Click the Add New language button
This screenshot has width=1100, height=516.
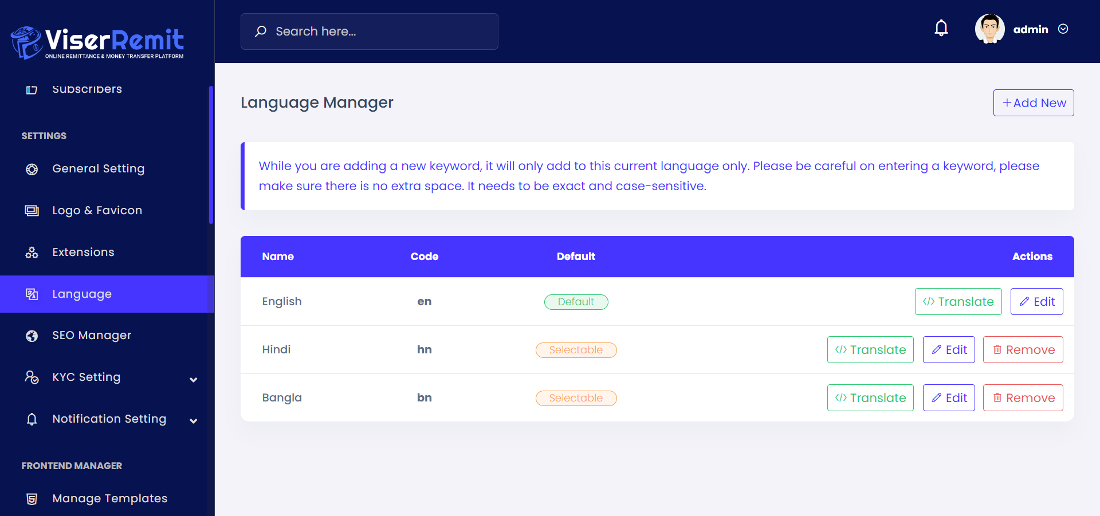pos(1034,103)
